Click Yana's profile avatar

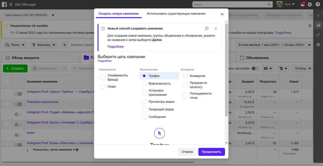tap(280, 5)
